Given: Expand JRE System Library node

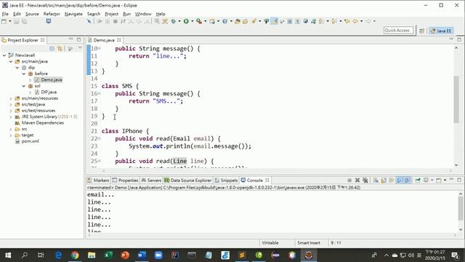Looking at the screenshot, I should coord(11,116).
